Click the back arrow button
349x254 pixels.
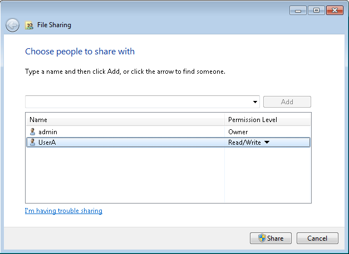(12, 25)
